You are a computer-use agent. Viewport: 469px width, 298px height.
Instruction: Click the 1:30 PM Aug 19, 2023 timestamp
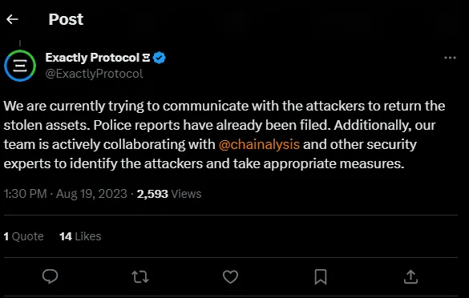[66, 194]
